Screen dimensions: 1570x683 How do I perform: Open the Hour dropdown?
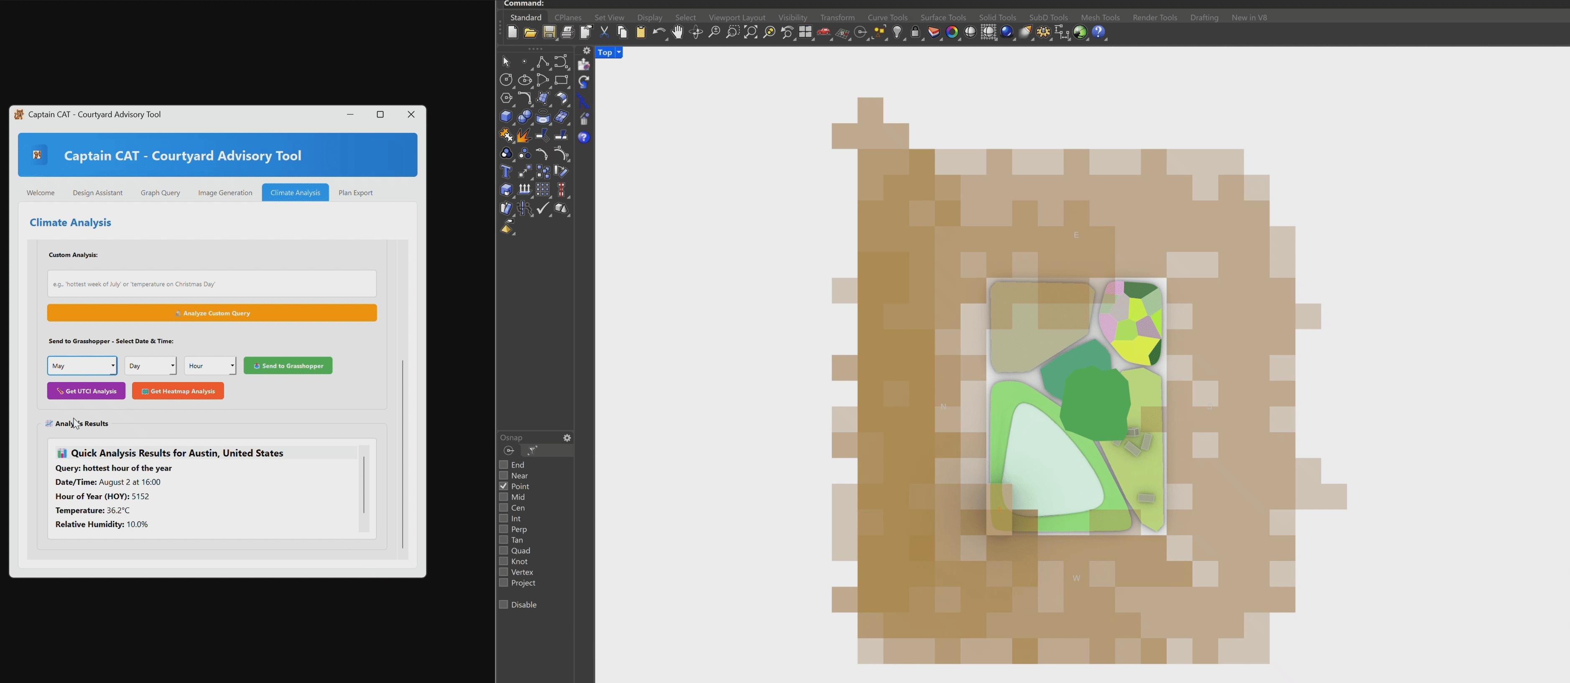(x=210, y=366)
